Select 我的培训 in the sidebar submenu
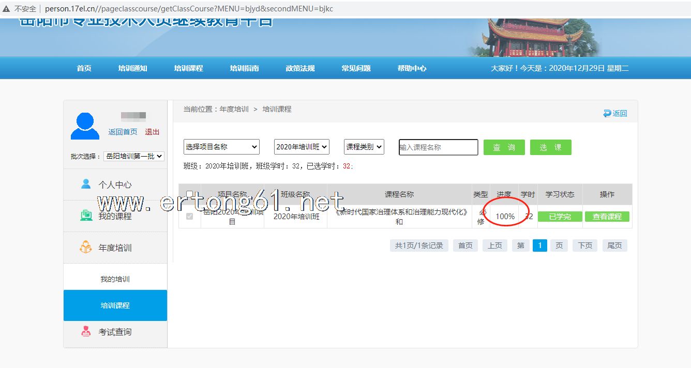Image resolution: width=691 pixels, height=368 pixels. click(x=115, y=279)
